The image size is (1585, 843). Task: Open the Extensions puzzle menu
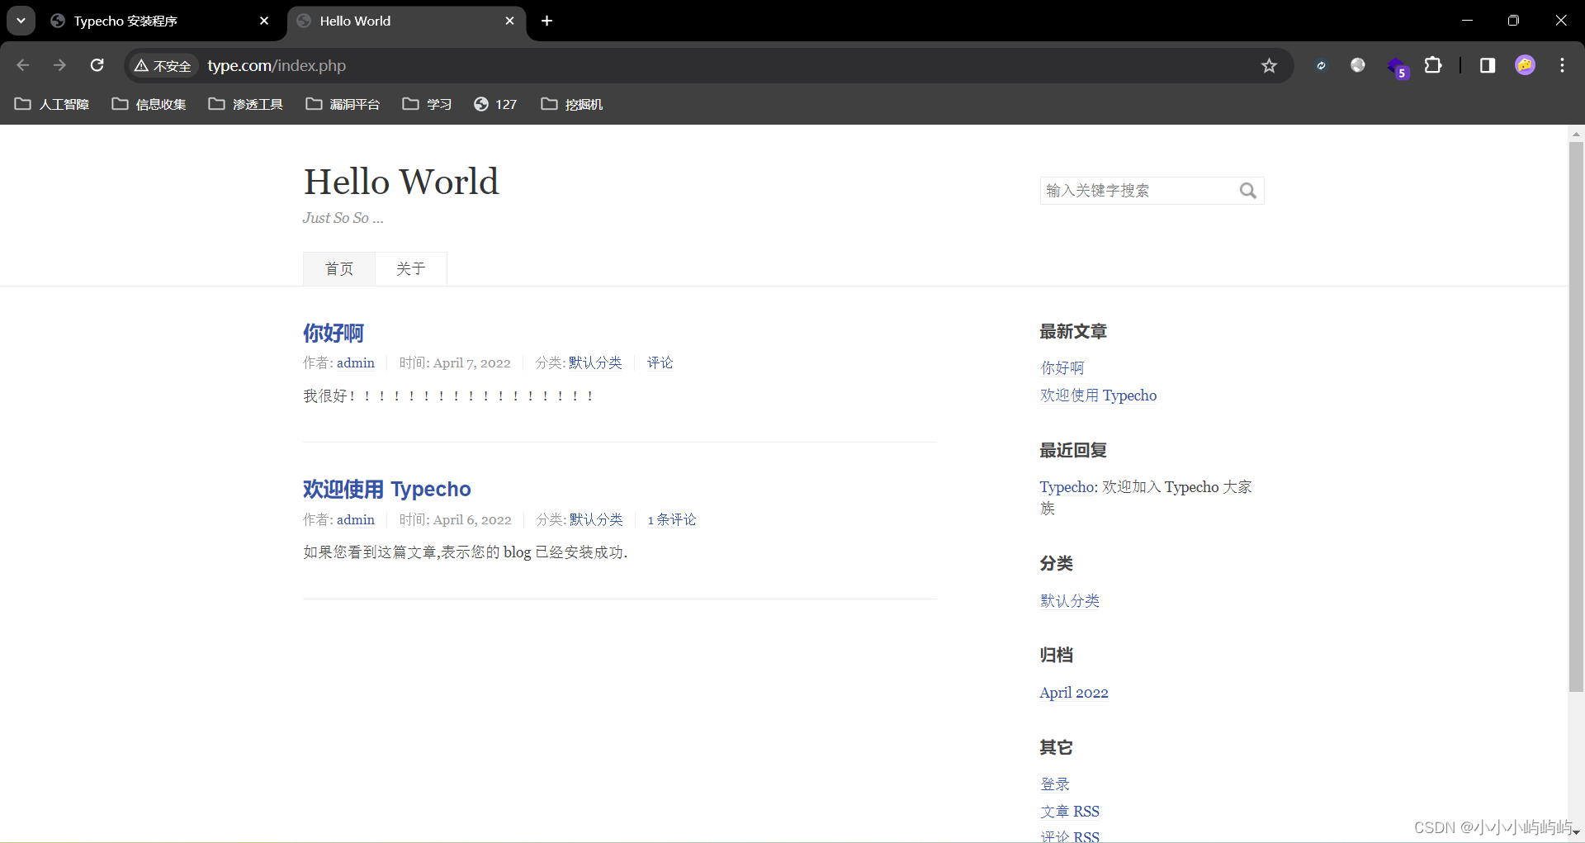click(x=1433, y=65)
